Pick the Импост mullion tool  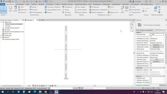[x=48, y=12]
